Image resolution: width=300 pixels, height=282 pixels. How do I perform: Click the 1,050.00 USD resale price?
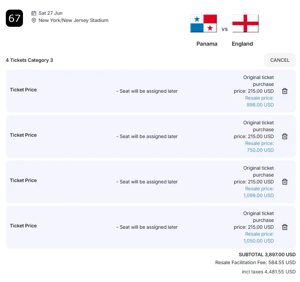tap(259, 241)
